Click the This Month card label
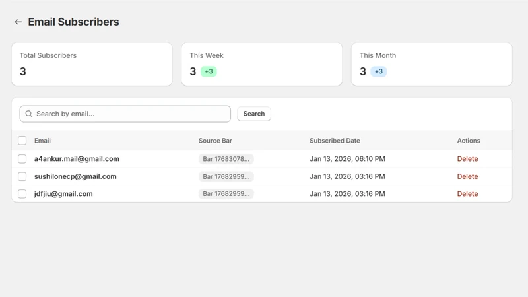 pos(378,55)
